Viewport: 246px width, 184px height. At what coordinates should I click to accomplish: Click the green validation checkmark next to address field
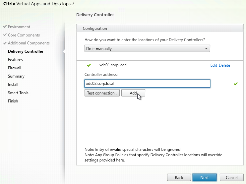click(x=236, y=84)
